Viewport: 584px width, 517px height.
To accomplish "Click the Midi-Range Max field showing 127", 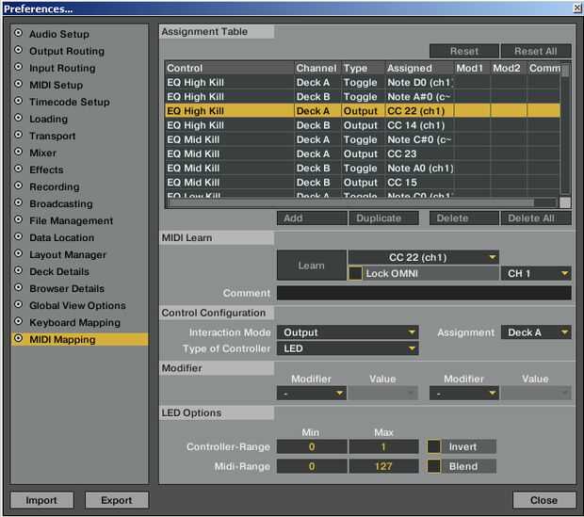I will [x=383, y=466].
